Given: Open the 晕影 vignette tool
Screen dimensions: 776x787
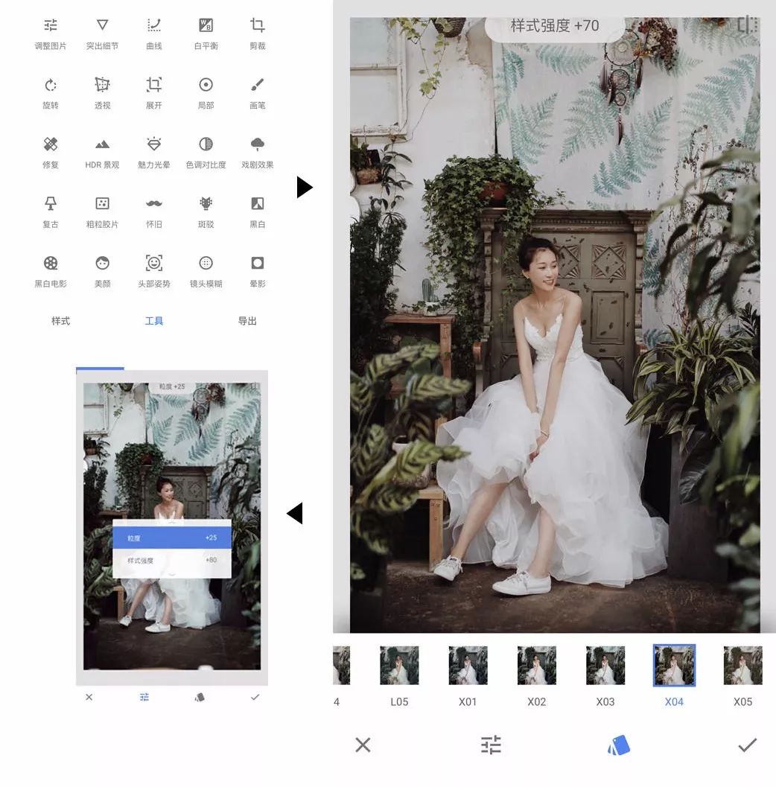Looking at the screenshot, I should [x=258, y=272].
